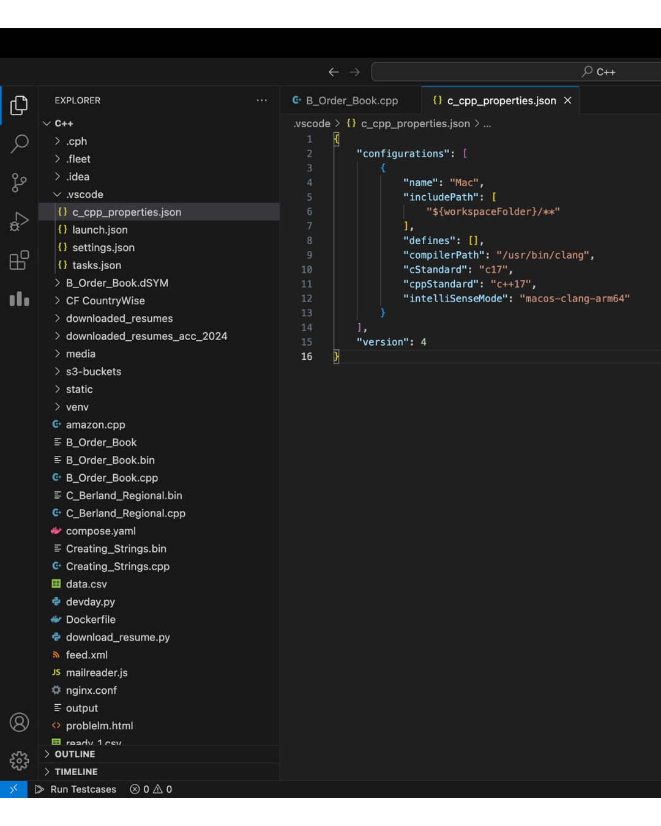
Task: Expand the TIMELINE section
Action: pos(159,772)
